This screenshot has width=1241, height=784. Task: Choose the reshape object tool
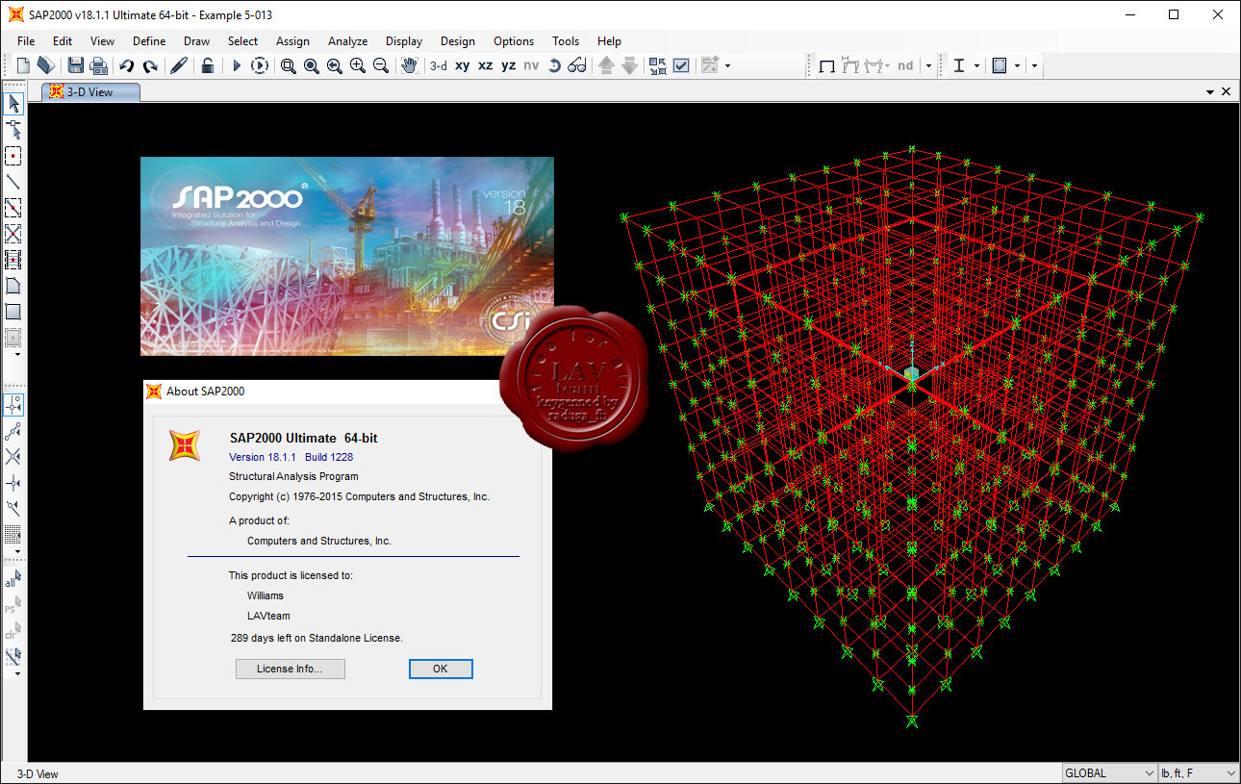(13, 130)
